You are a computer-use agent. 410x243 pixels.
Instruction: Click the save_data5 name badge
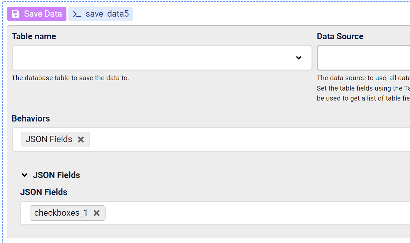[107, 14]
